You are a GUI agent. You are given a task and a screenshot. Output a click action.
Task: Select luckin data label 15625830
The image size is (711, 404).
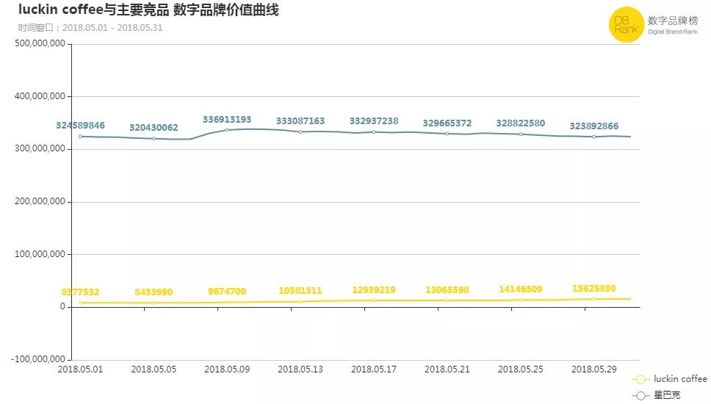point(594,289)
